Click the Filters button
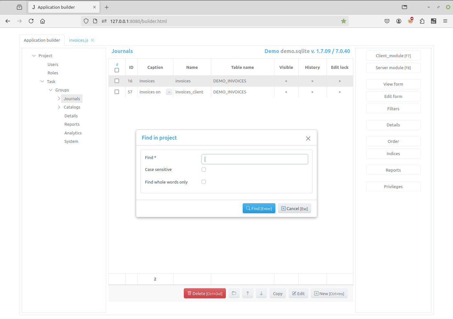Screen dimensions: 453x319 [393, 109]
